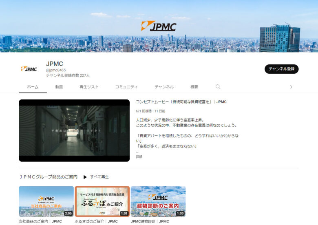Click the チャンネル登録者数 227人 subscriber count
Screen dimensions: 318x225
click(x=68, y=75)
